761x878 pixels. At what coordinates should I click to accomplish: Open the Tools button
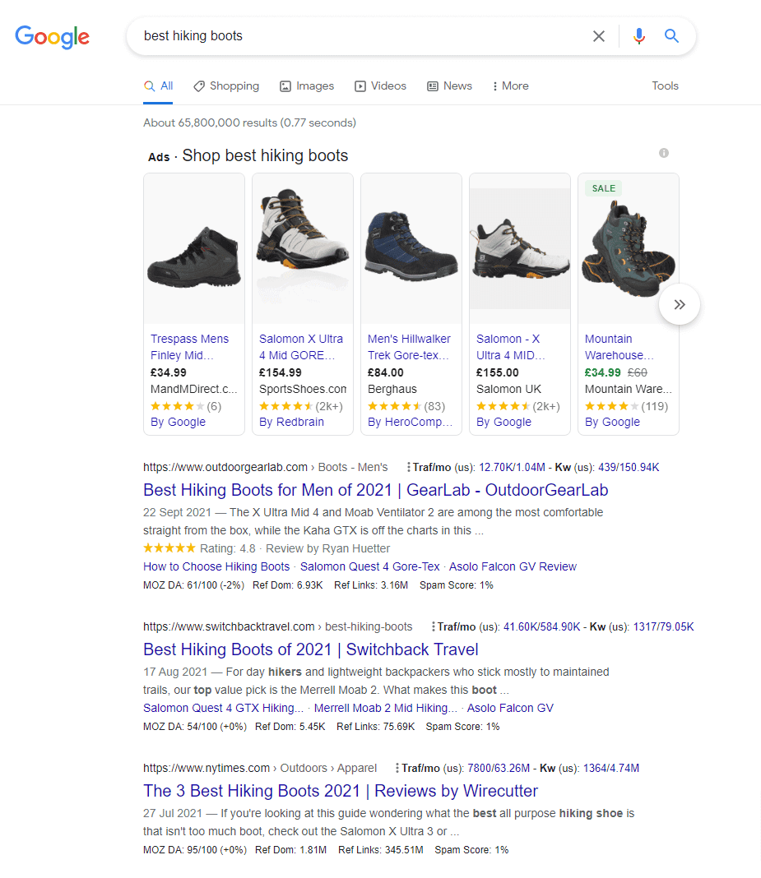click(666, 85)
